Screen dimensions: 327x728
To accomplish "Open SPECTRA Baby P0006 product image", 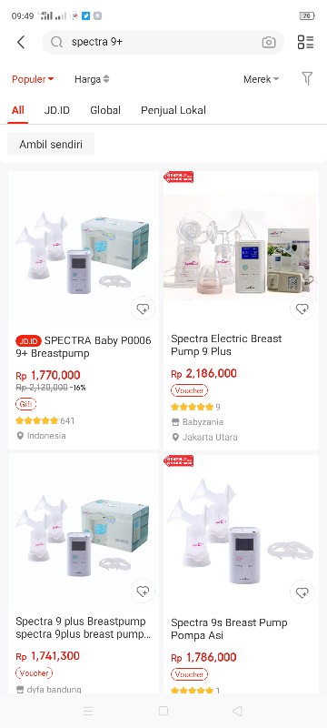I will pos(84,248).
